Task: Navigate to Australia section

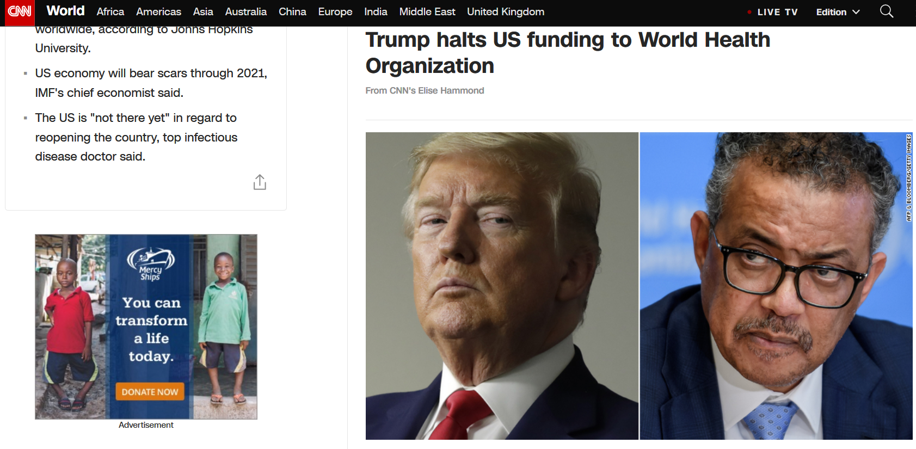Action: [246, 11]
